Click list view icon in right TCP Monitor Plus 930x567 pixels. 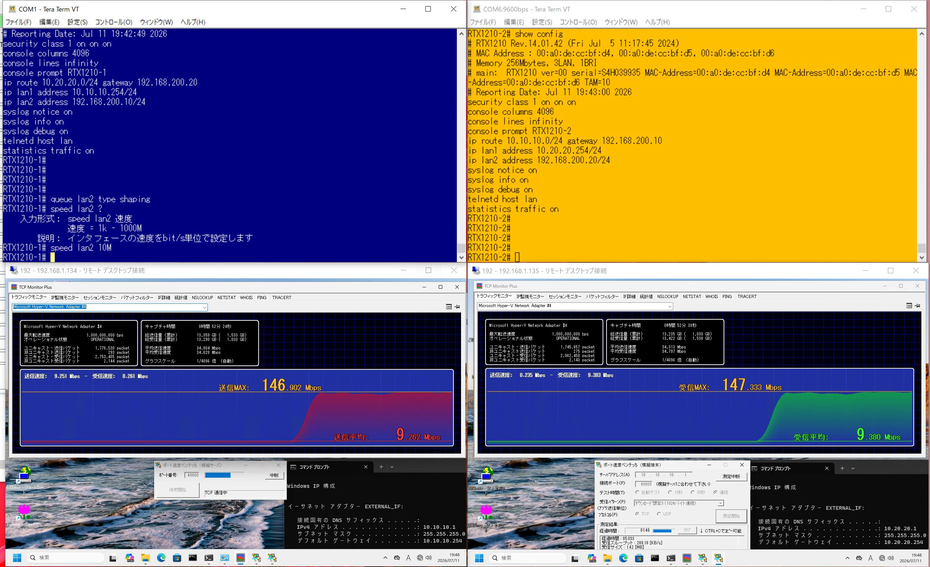point(909,306)
